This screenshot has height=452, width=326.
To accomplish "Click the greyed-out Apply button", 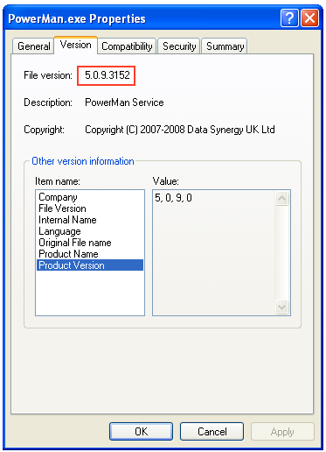I will (x=282, y=431).
